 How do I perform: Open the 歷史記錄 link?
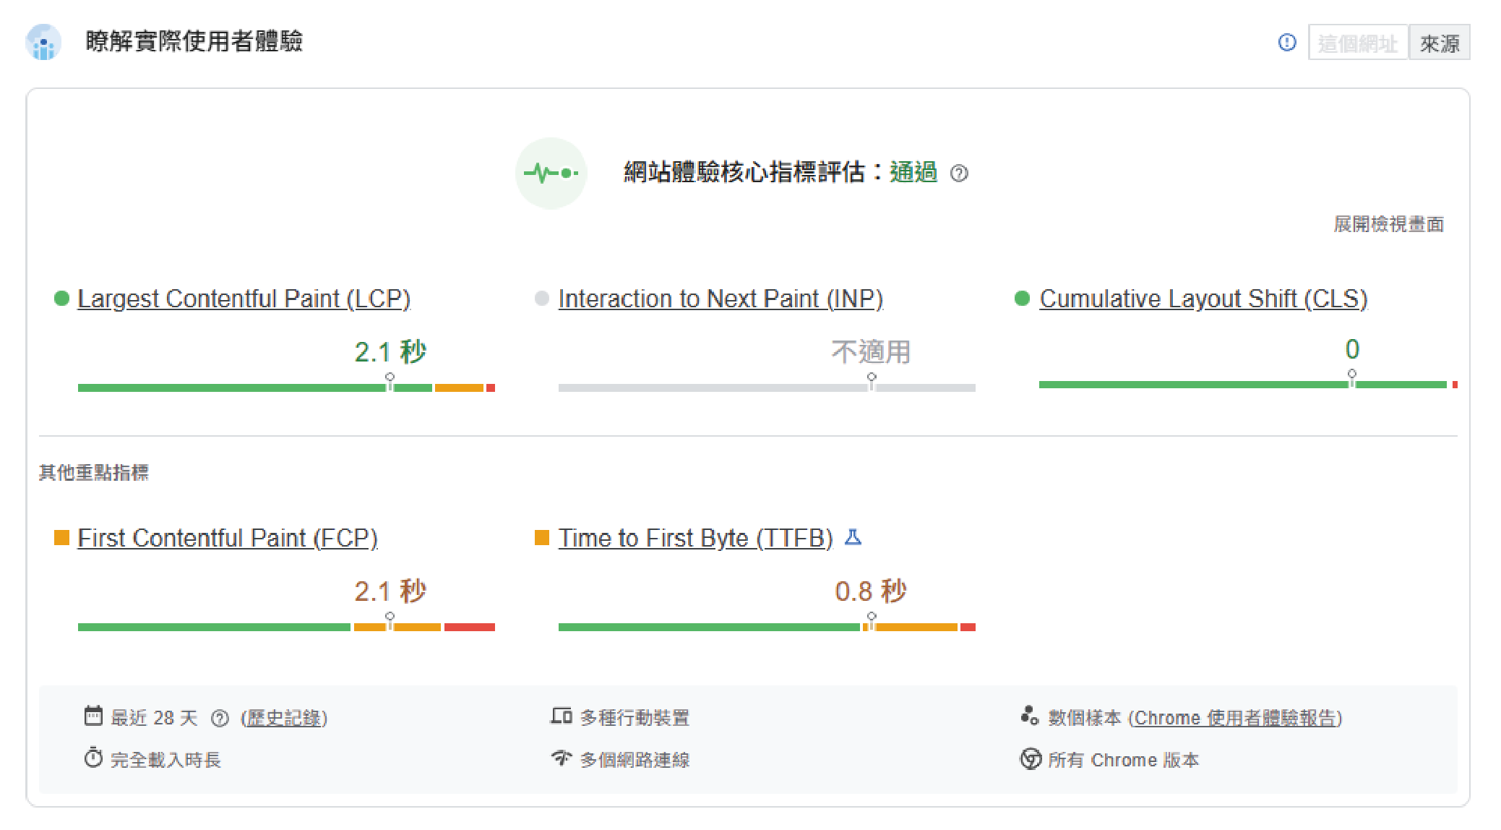(284, 718)
